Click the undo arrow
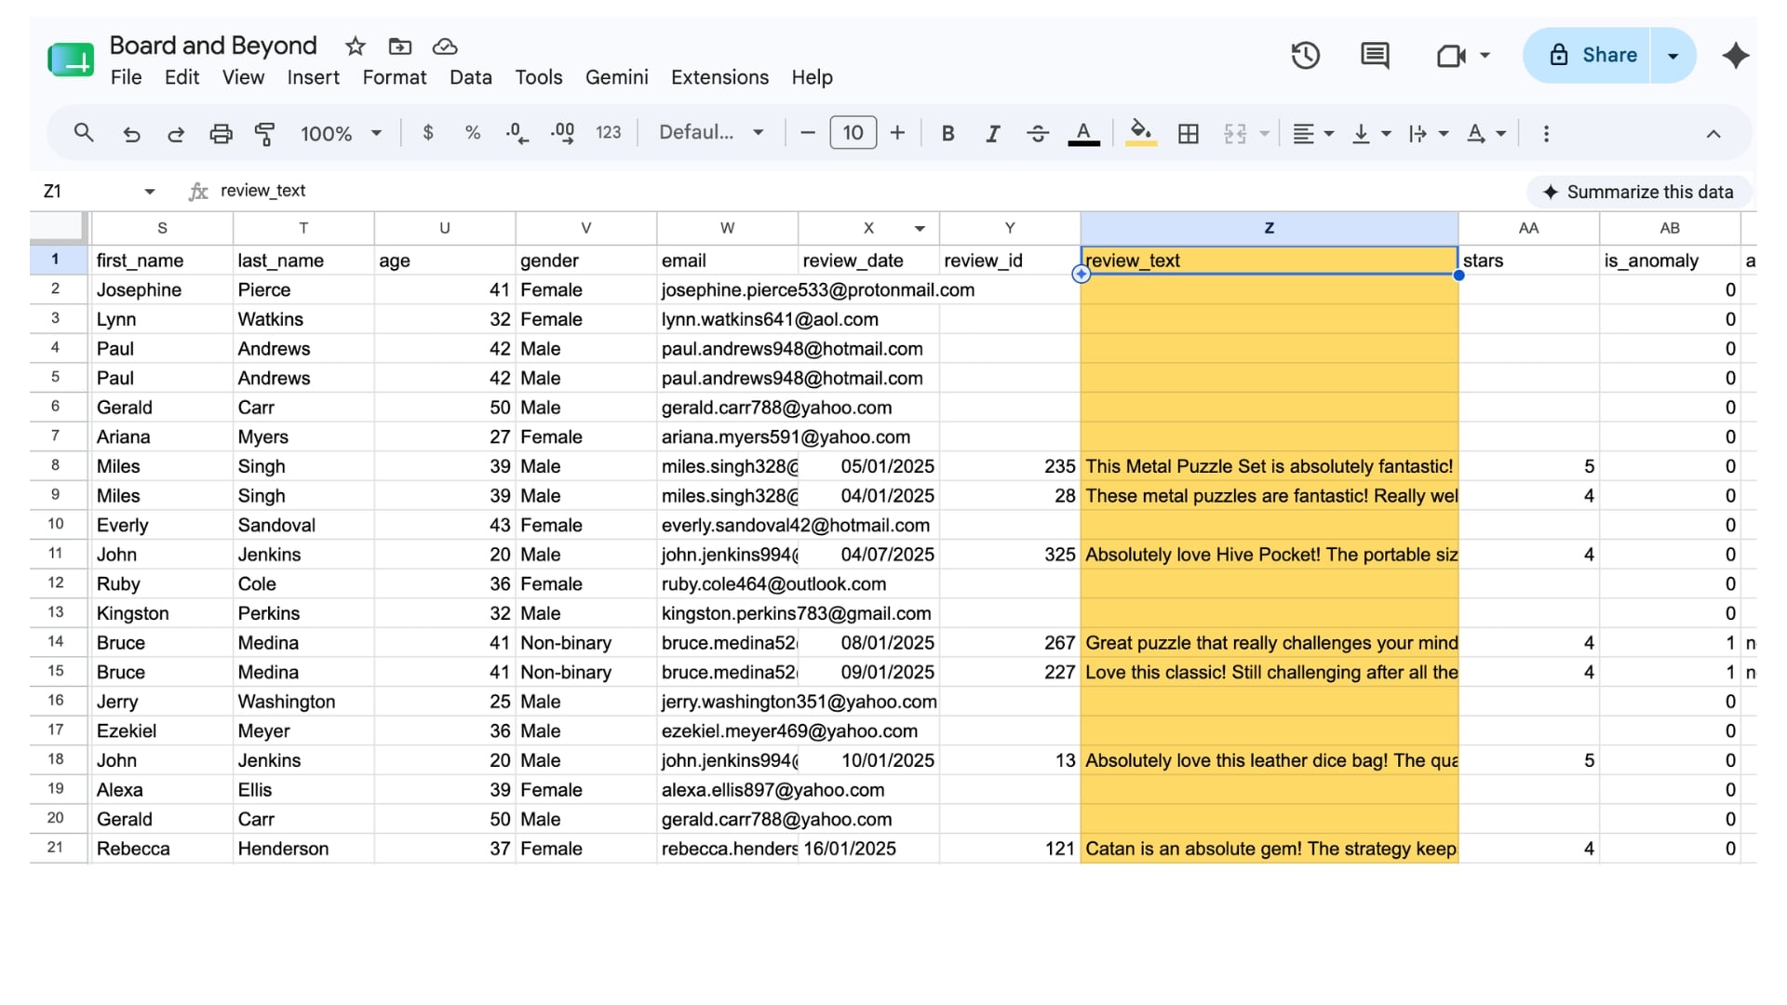 (131, 133)
